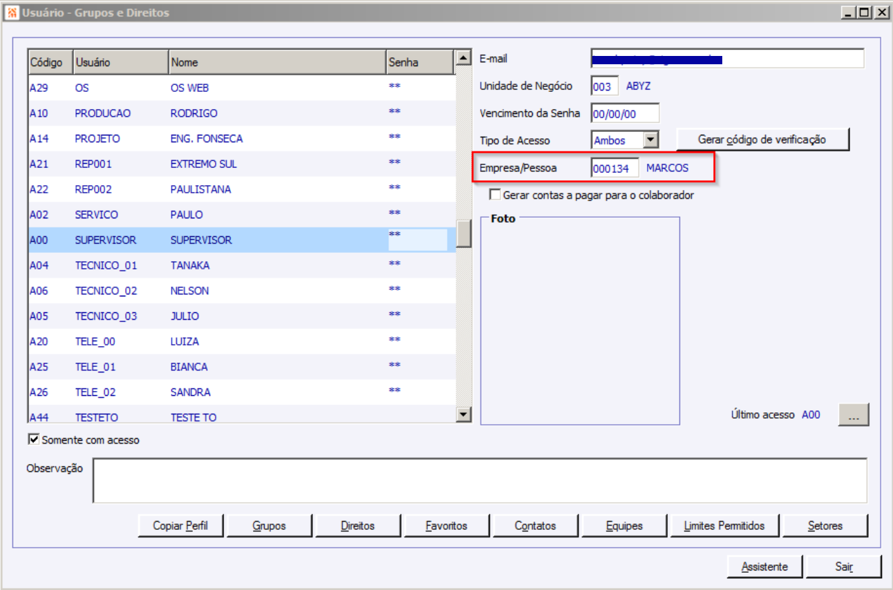Click the password cell of SUPERVISOR row

point(417,239)
